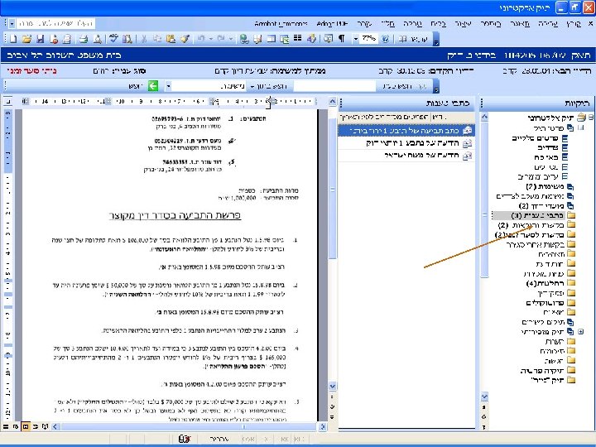The width and height of the screenshot is (596, 447).
Task: Switch to Normal view button at bottom left
Action: click(x=6, y=427)
